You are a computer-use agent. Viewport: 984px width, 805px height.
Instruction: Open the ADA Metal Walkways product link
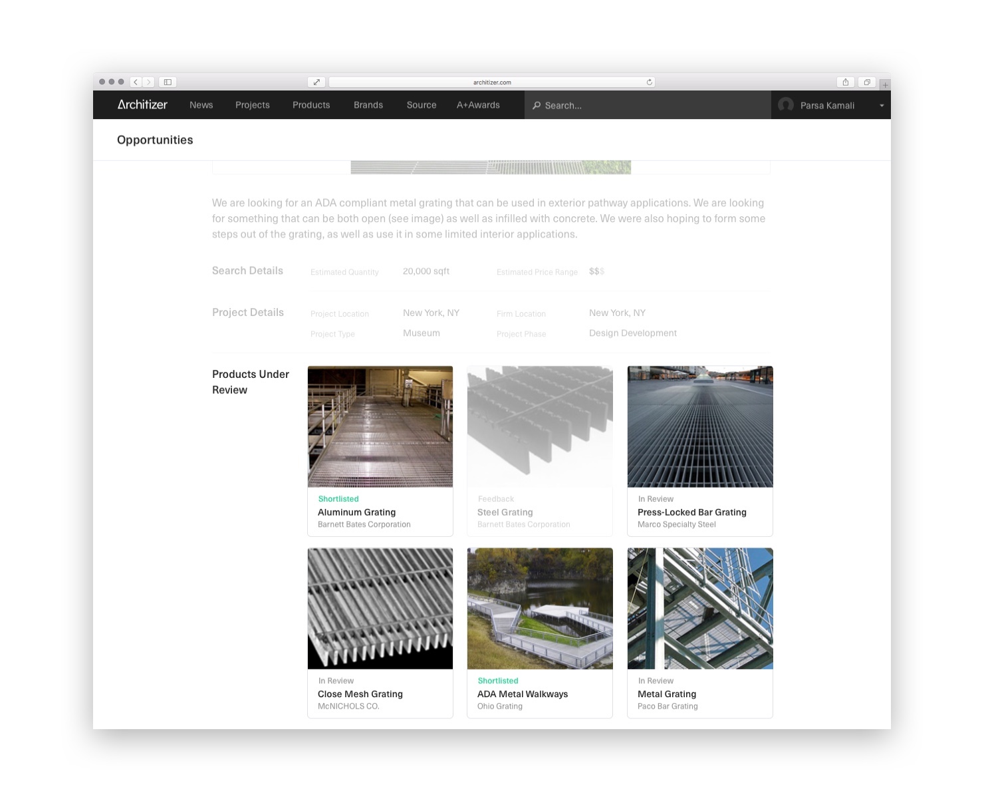(x=523, y=694)
